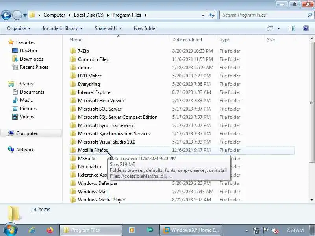Image resolution: width=315 pixels, height=236 pixels.
Task: Select Local Disk (C:) in the breadcrumb
Action: point(89,15)
